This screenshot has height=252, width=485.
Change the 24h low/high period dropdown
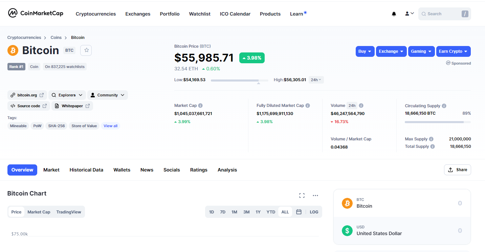coord(316,80)
